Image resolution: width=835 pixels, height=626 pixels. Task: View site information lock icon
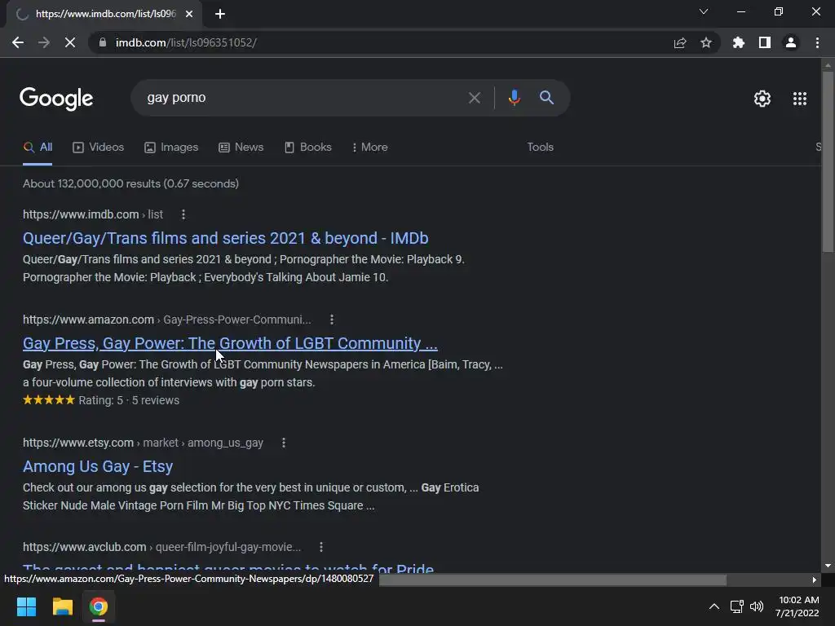103,42
